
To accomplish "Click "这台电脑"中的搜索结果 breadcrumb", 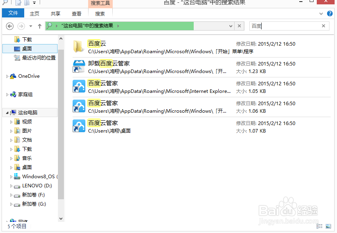I will [x=87, y=26].
